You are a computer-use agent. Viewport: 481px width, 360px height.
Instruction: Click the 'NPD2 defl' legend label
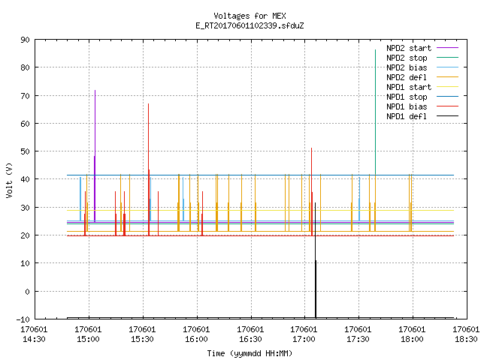click(x=407, y=77)
